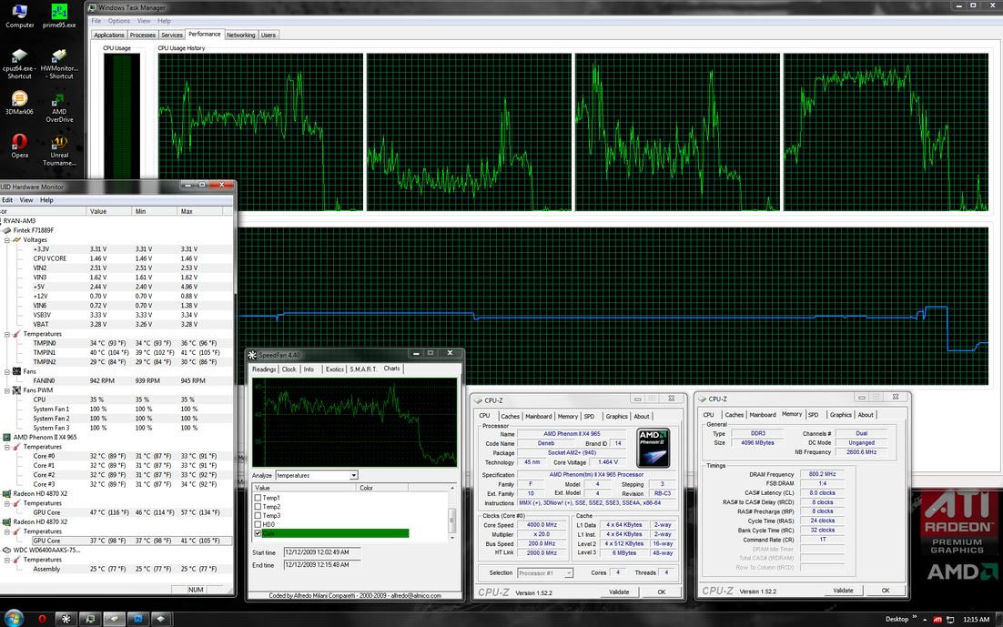Image resolution: width=1003 pixels, height=627 pixels.
Task: Switch to the Readings tab in SpeedFan
Action: [x=264, y=369]
